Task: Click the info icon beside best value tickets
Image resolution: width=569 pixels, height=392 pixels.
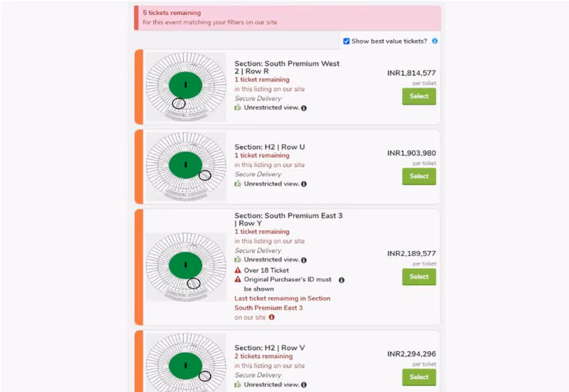Action: [435, 41]
